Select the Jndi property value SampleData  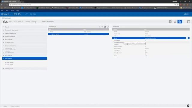pyautogui.click(x=148, y=36)
